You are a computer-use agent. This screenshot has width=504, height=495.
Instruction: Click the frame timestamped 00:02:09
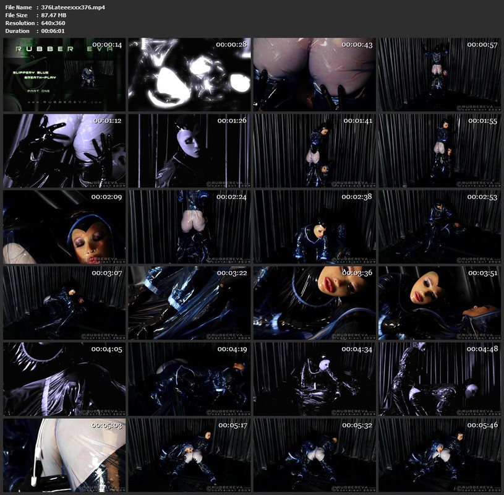click(64, 226)
